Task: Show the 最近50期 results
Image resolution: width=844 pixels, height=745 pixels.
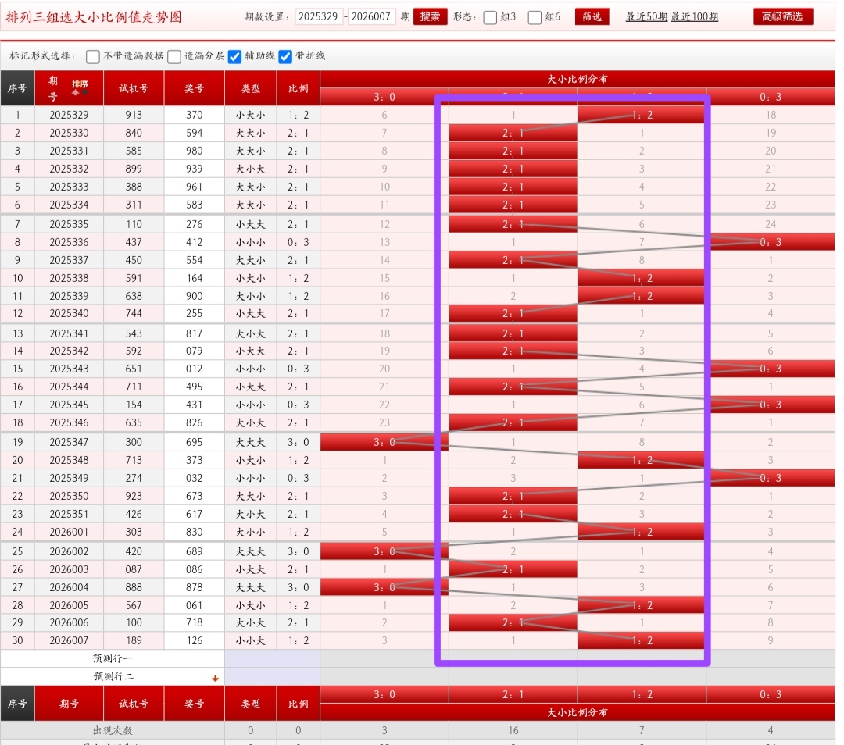Action: point(646,17)
